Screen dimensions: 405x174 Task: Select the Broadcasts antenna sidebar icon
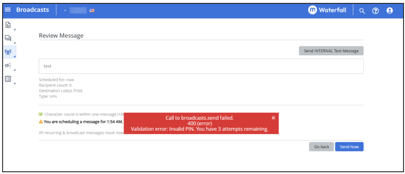coord(8,52)
